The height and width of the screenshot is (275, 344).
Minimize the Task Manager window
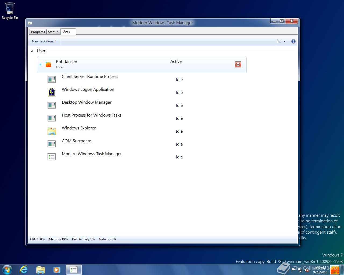tap(274, 21)
